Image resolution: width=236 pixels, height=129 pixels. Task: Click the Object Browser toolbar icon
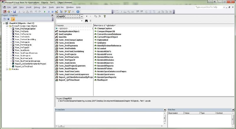pyautogui.click(x=69, y=11)
